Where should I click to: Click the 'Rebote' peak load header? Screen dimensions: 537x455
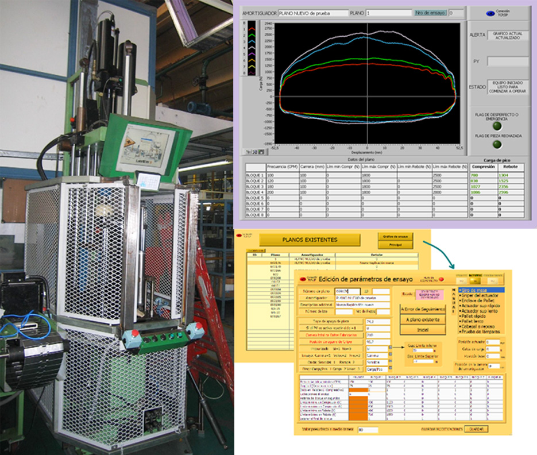[510, 167]
